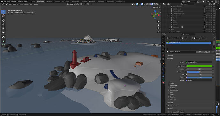
Task: Open the Options dropdown in viewport
Action: [156, 7]
